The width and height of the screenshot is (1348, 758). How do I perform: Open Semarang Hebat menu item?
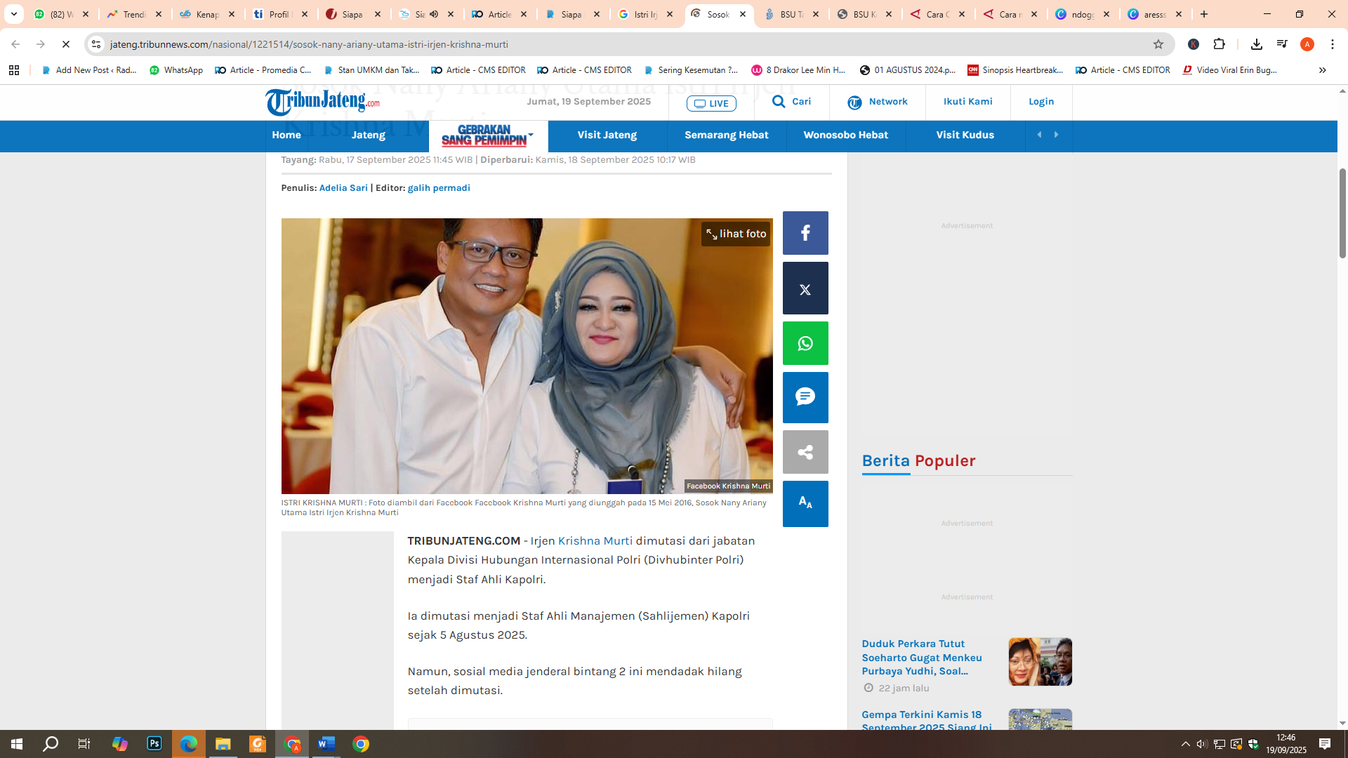(x=727, y=135)
